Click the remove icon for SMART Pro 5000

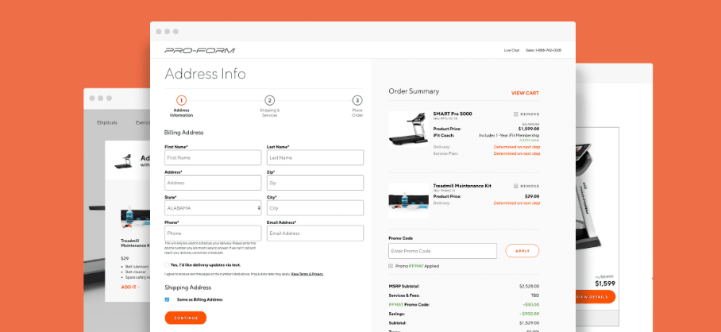tap(516, 114)
